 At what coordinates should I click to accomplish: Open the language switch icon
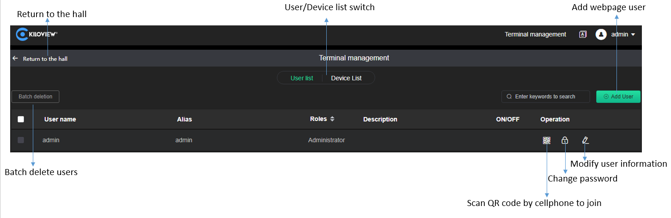click(x=583, y=34)
